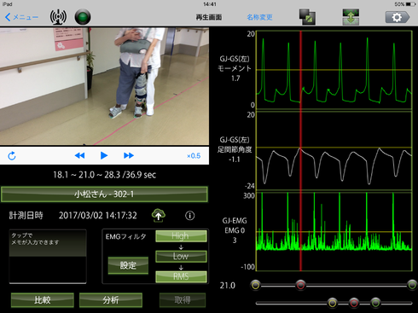Tap the 再生画面 title text

(209, 17)
